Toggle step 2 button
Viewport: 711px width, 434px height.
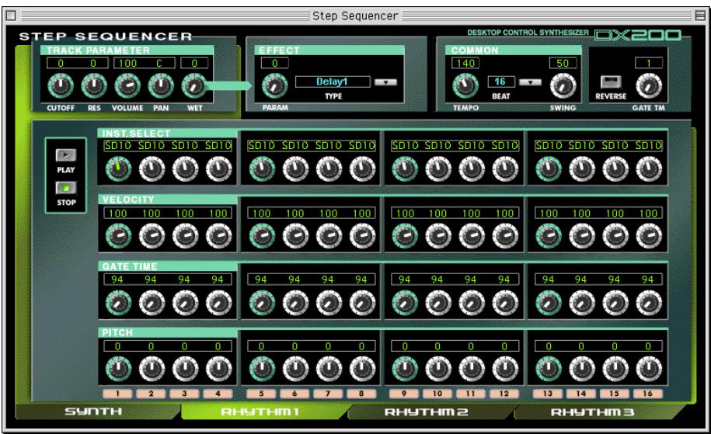coord(151,394)
